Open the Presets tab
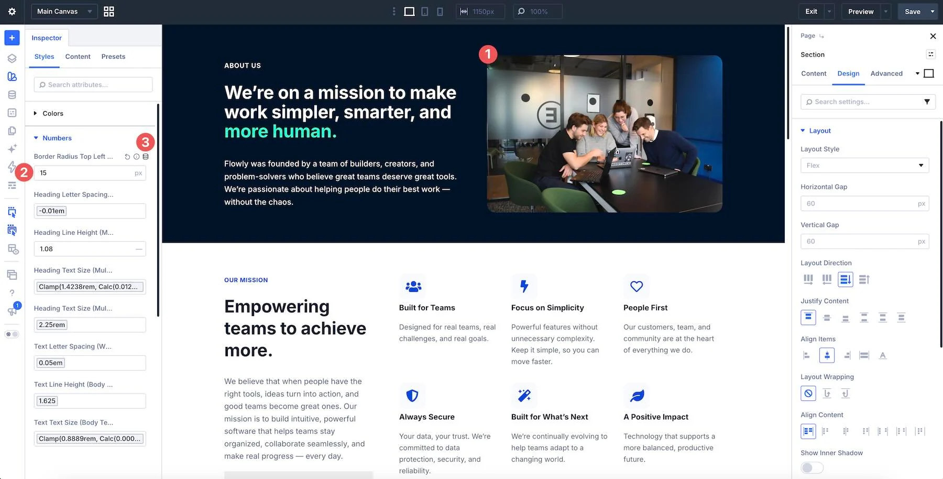This screenshot has height=479, width=943. click(x=113, y=57)
